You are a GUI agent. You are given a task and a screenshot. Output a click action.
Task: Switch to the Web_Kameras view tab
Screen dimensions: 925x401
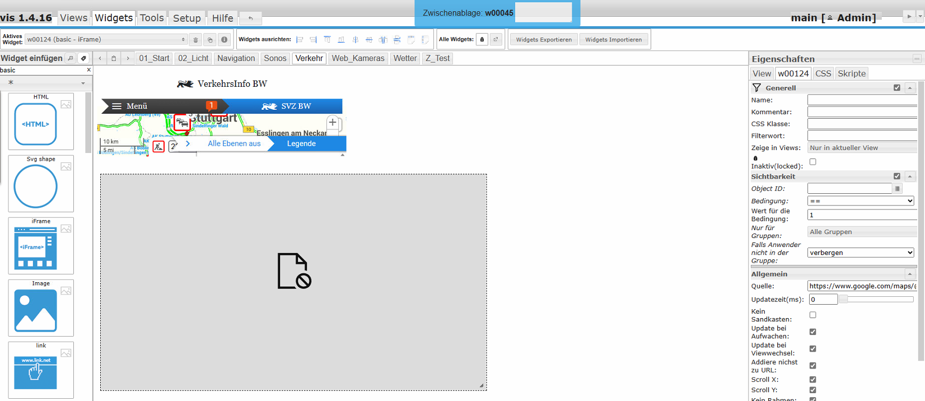click(x=358, y=58)
